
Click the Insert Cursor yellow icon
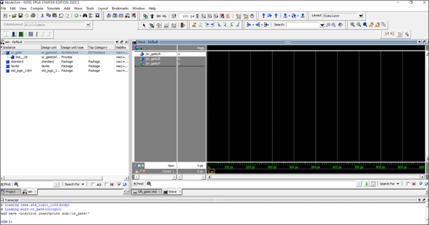tap(194, 25)
